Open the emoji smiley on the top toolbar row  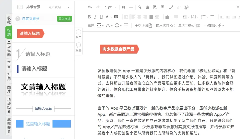coord(186,7)
